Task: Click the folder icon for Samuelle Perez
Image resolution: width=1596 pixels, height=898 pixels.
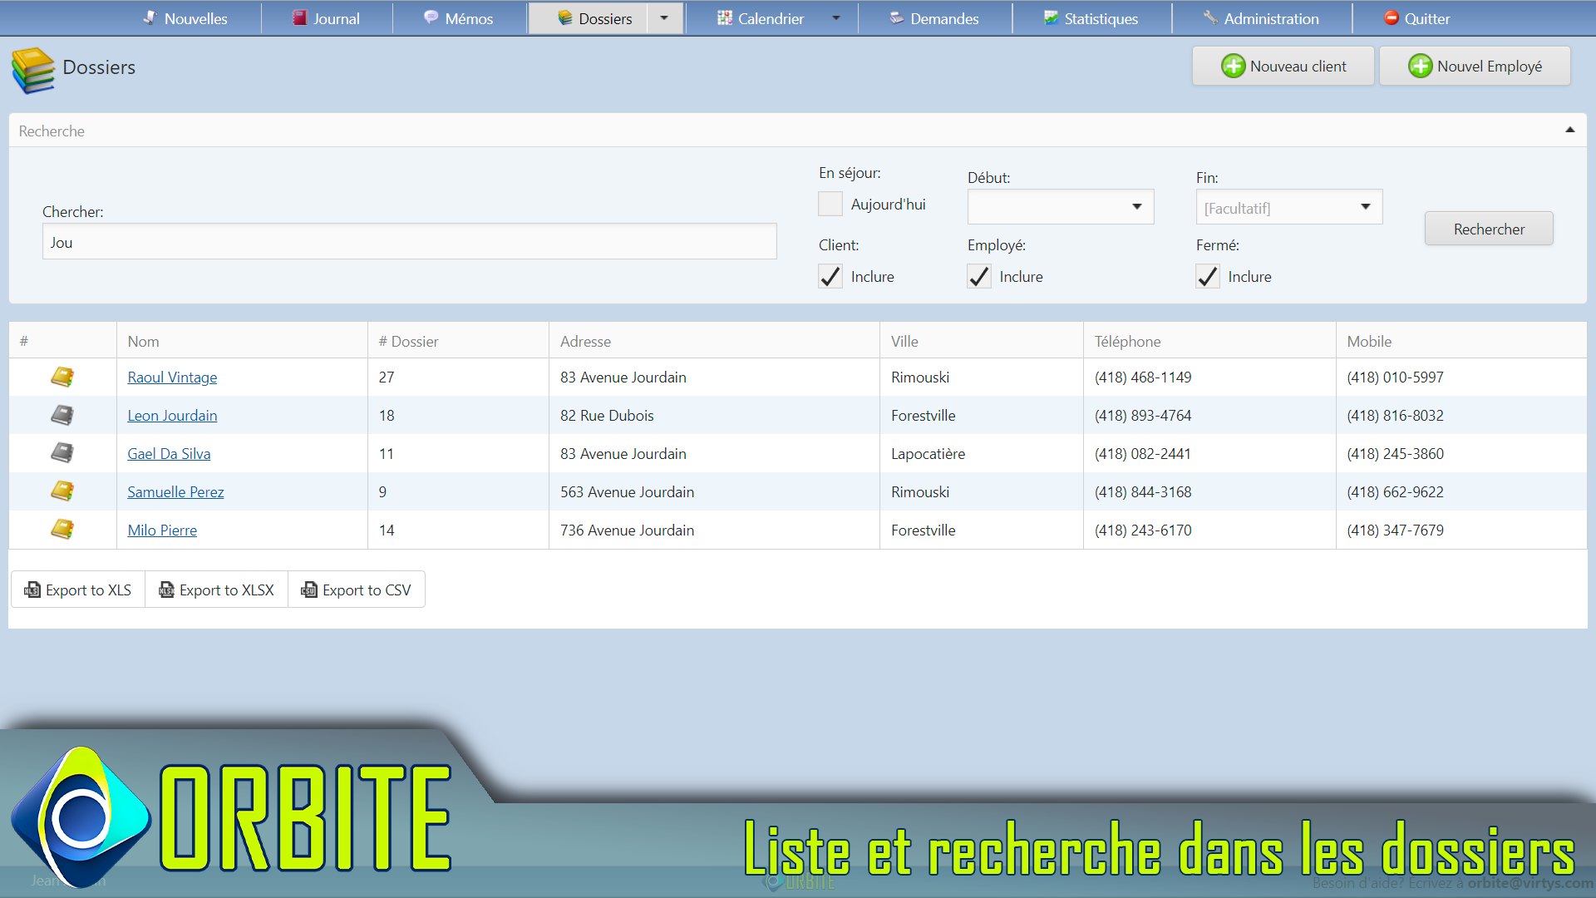Action: (x=62, y=491)
